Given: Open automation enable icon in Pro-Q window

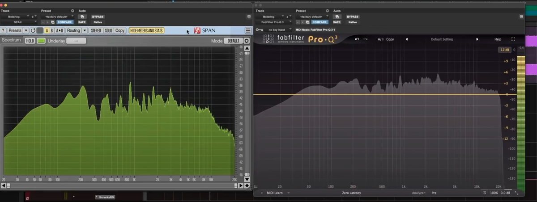Looking at the screenshot, I should pyautogui.click(x=337, y=17).
